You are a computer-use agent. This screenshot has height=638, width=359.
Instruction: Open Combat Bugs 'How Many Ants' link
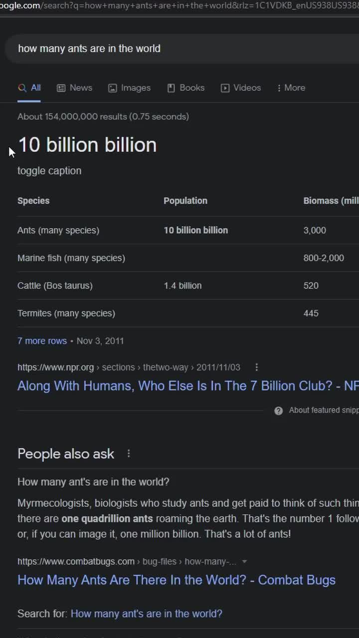point(177,580)
